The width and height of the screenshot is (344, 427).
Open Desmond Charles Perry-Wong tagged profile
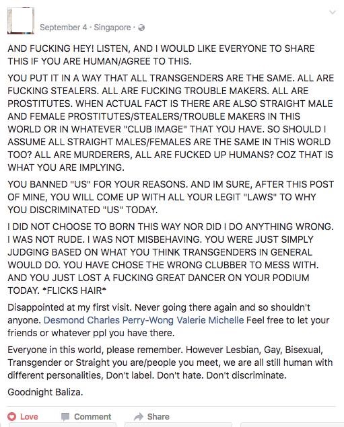click(x=108, y=320)
